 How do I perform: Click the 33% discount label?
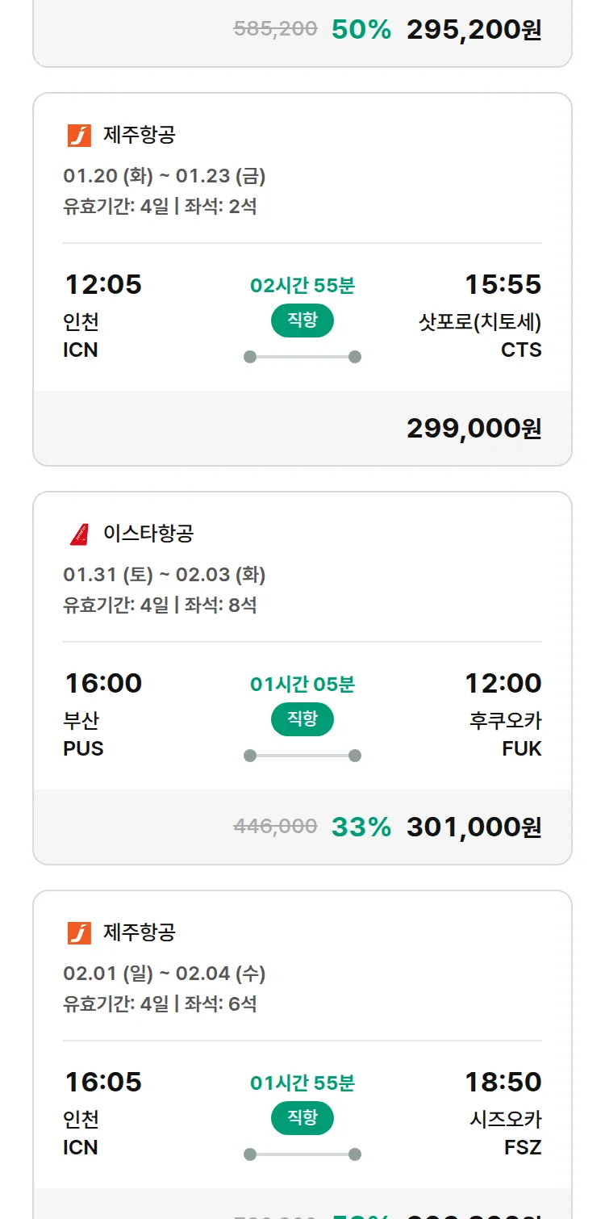361,827
